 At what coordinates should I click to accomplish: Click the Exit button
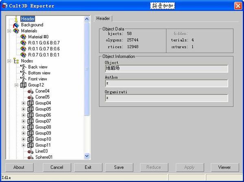88,167
